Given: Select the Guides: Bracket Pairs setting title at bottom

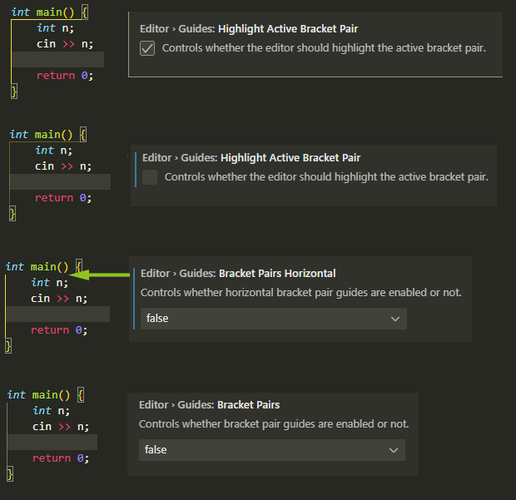Looking at the screenshot, I should 209,404.
